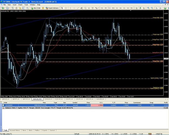This screenshot has width=169, height=135.
Task: Select the M15 timeframe button
Action: pyautogui.click(x=110, y=8)
